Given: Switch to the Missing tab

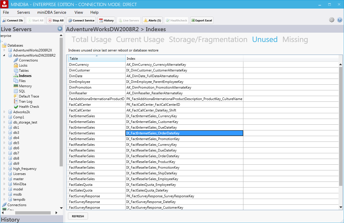Looking at the screenshot, I should 295,39.
